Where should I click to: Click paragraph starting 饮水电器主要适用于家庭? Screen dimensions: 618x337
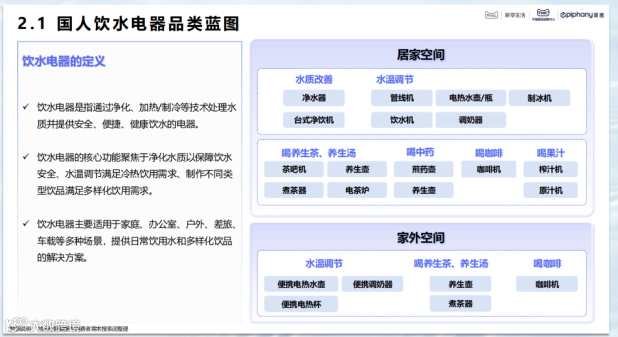(137, 241)
